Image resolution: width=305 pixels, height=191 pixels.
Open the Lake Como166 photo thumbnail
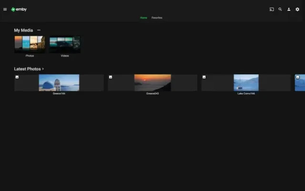pos(246,83)
